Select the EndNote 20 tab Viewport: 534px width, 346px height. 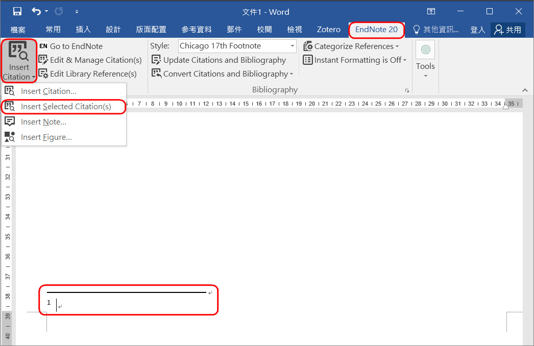tap(376, 30)
